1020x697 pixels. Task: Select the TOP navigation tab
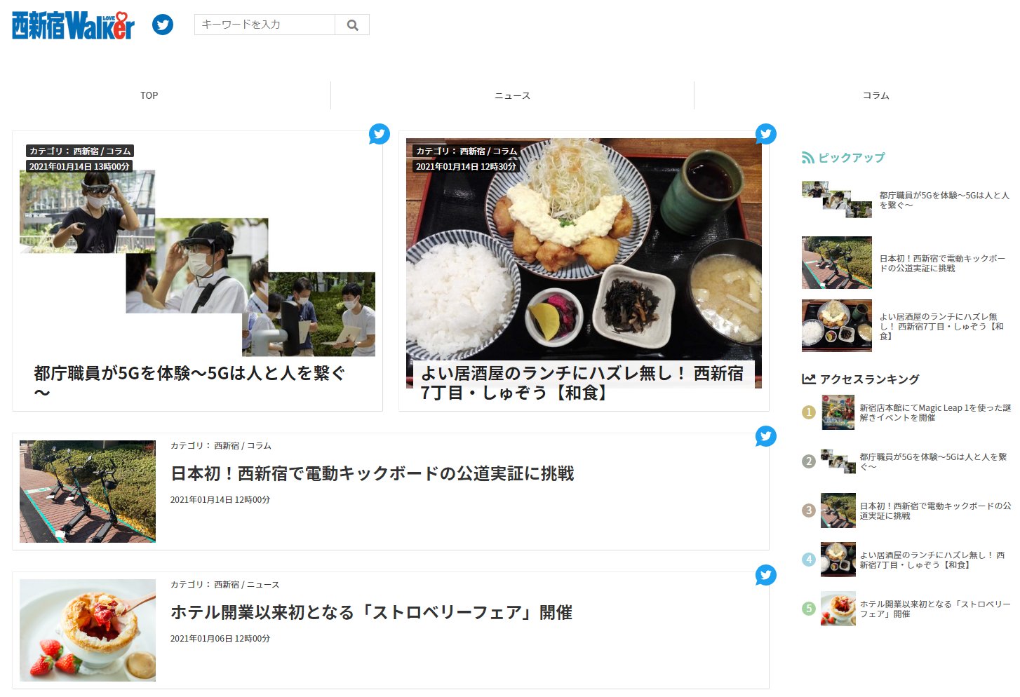tap(149, 95)
